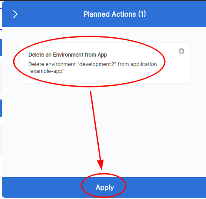
Task: Click blank card space beneath the trash icon
Action: tap(182, 69)
